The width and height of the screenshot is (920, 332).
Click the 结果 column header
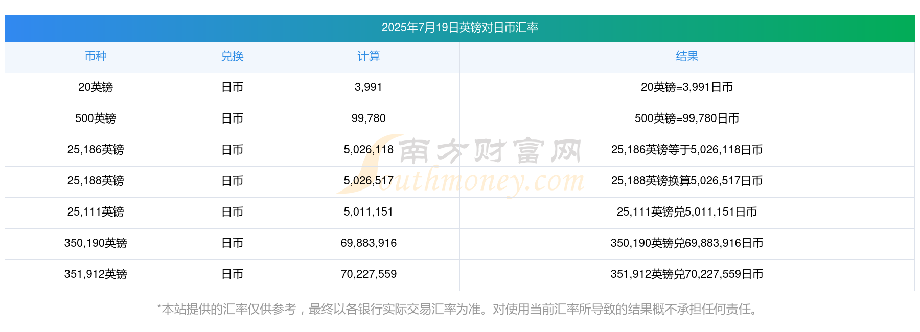687,56
